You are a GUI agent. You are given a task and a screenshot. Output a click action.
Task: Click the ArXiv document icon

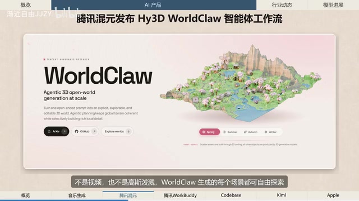click(49, 132)
